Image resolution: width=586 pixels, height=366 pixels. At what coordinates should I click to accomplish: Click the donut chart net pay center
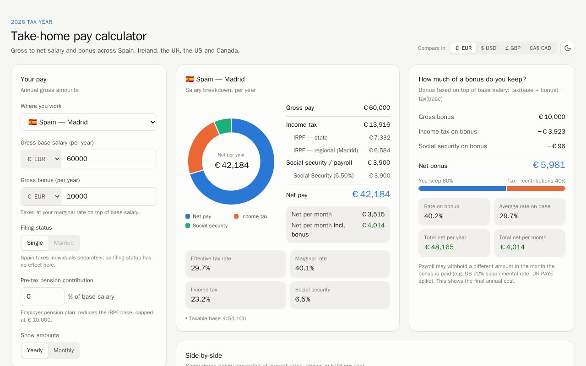point(231,161)
